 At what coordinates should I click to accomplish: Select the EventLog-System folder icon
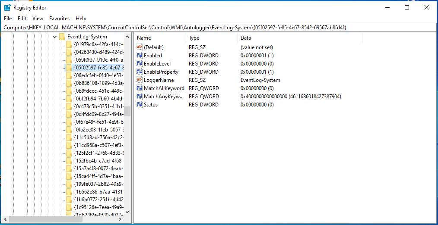coord(62,37)
